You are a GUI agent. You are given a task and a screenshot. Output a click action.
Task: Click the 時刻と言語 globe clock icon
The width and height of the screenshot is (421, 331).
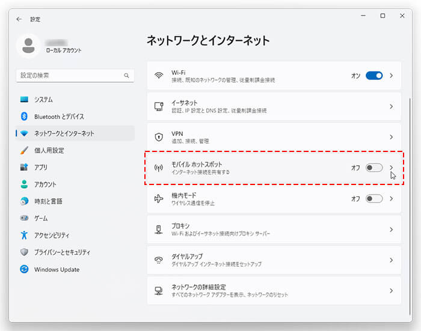coord(24,201)
